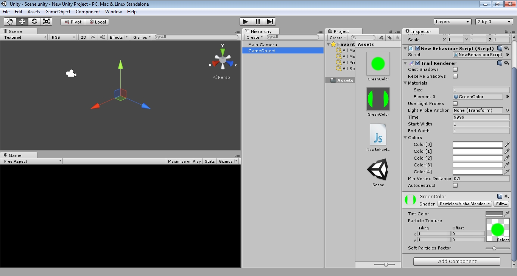Select the Rotate tool
The height and width of the screenshot is (276, 517).
pyautogui.click(x=34, y=22)
